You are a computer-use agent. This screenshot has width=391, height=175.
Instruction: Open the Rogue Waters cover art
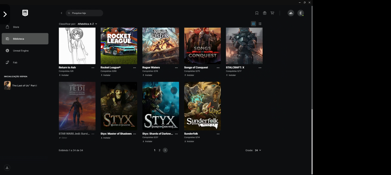(x=161, y=46)
